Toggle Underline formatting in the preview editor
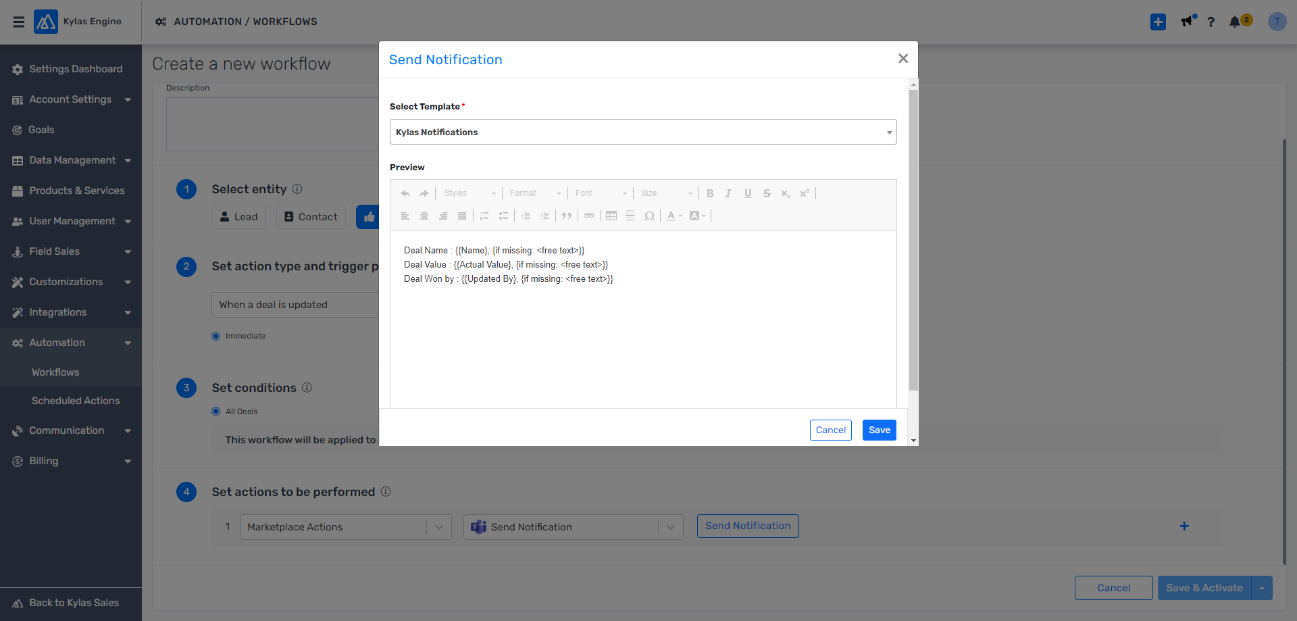Screen dimensions: 1297x621 pos(748,193)
